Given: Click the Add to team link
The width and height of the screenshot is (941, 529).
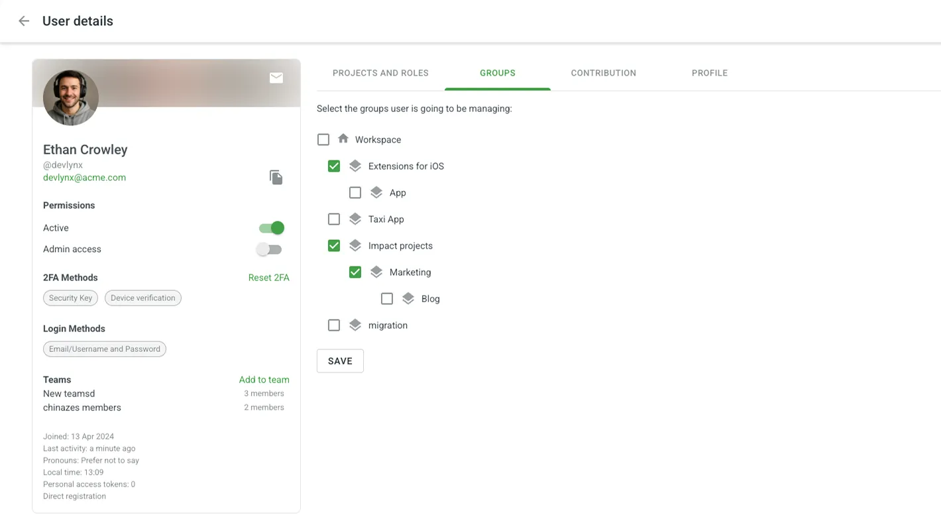Looking at the screenshot, I should coord(264,380).
